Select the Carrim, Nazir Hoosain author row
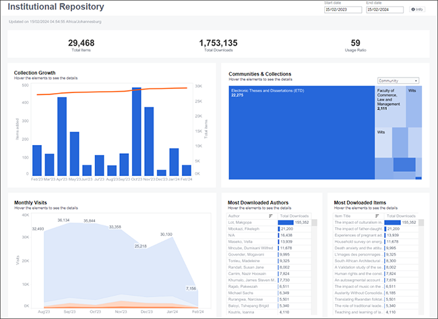This screenshot has width=438, height=319. point(269,274)
